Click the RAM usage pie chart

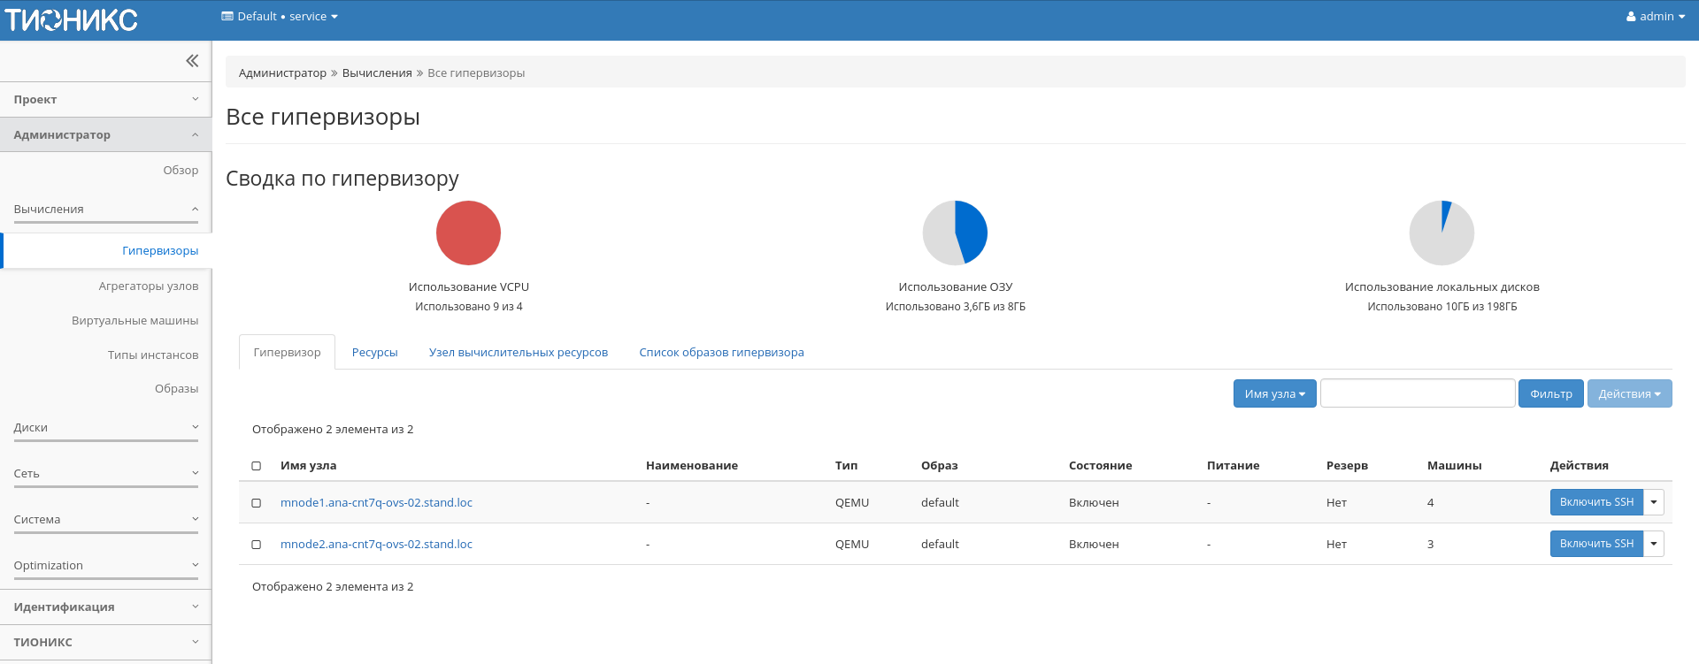tap(955, 233)
